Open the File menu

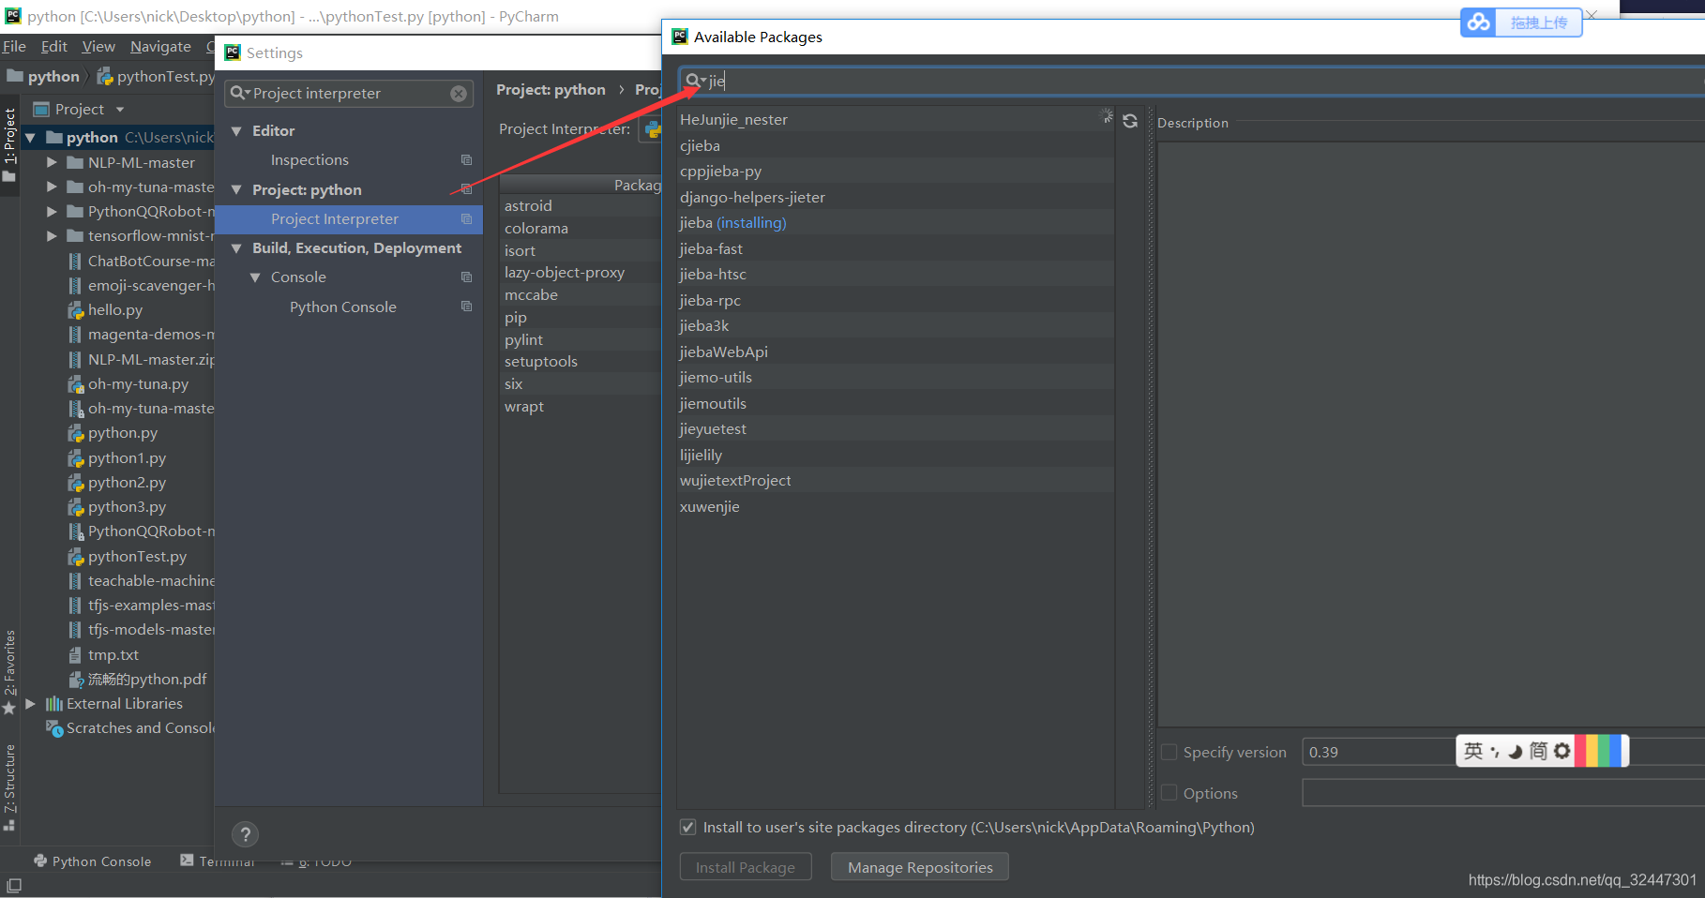(x=14, y=46)
